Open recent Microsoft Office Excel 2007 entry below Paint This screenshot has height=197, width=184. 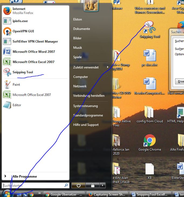[x=36, y=95]
